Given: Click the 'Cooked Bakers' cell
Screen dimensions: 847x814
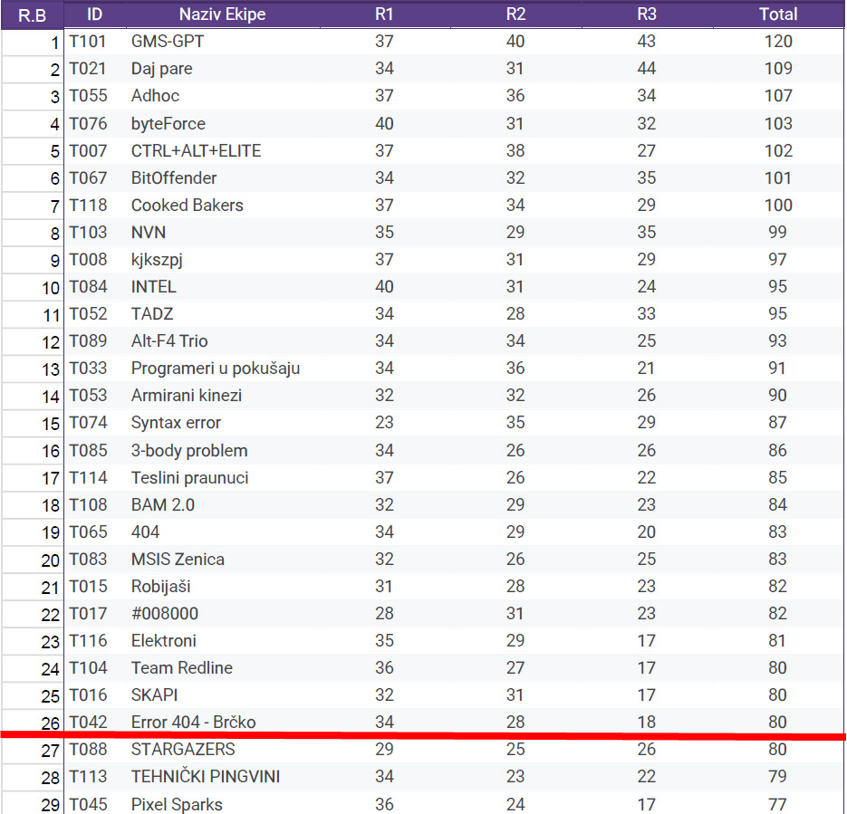Looking at the screenshot, I should [x=187, y=205].
